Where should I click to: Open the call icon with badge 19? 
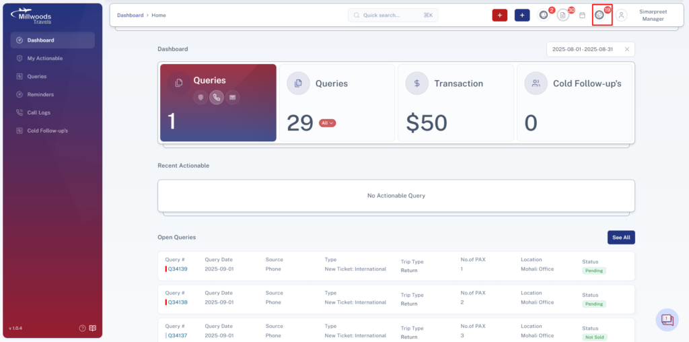[x=600, y=15]
